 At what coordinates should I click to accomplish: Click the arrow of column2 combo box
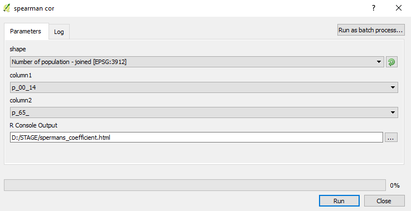pos(393,112)
